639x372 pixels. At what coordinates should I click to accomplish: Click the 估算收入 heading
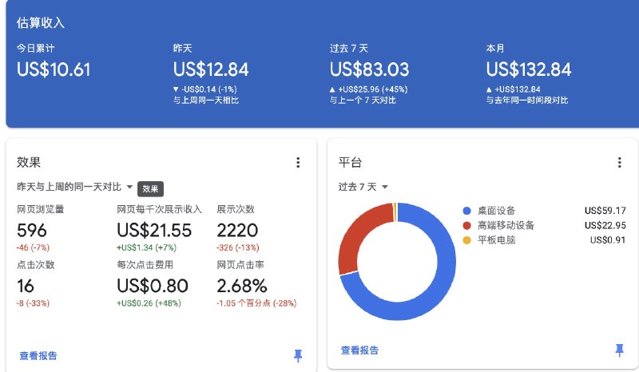point(41,23)
